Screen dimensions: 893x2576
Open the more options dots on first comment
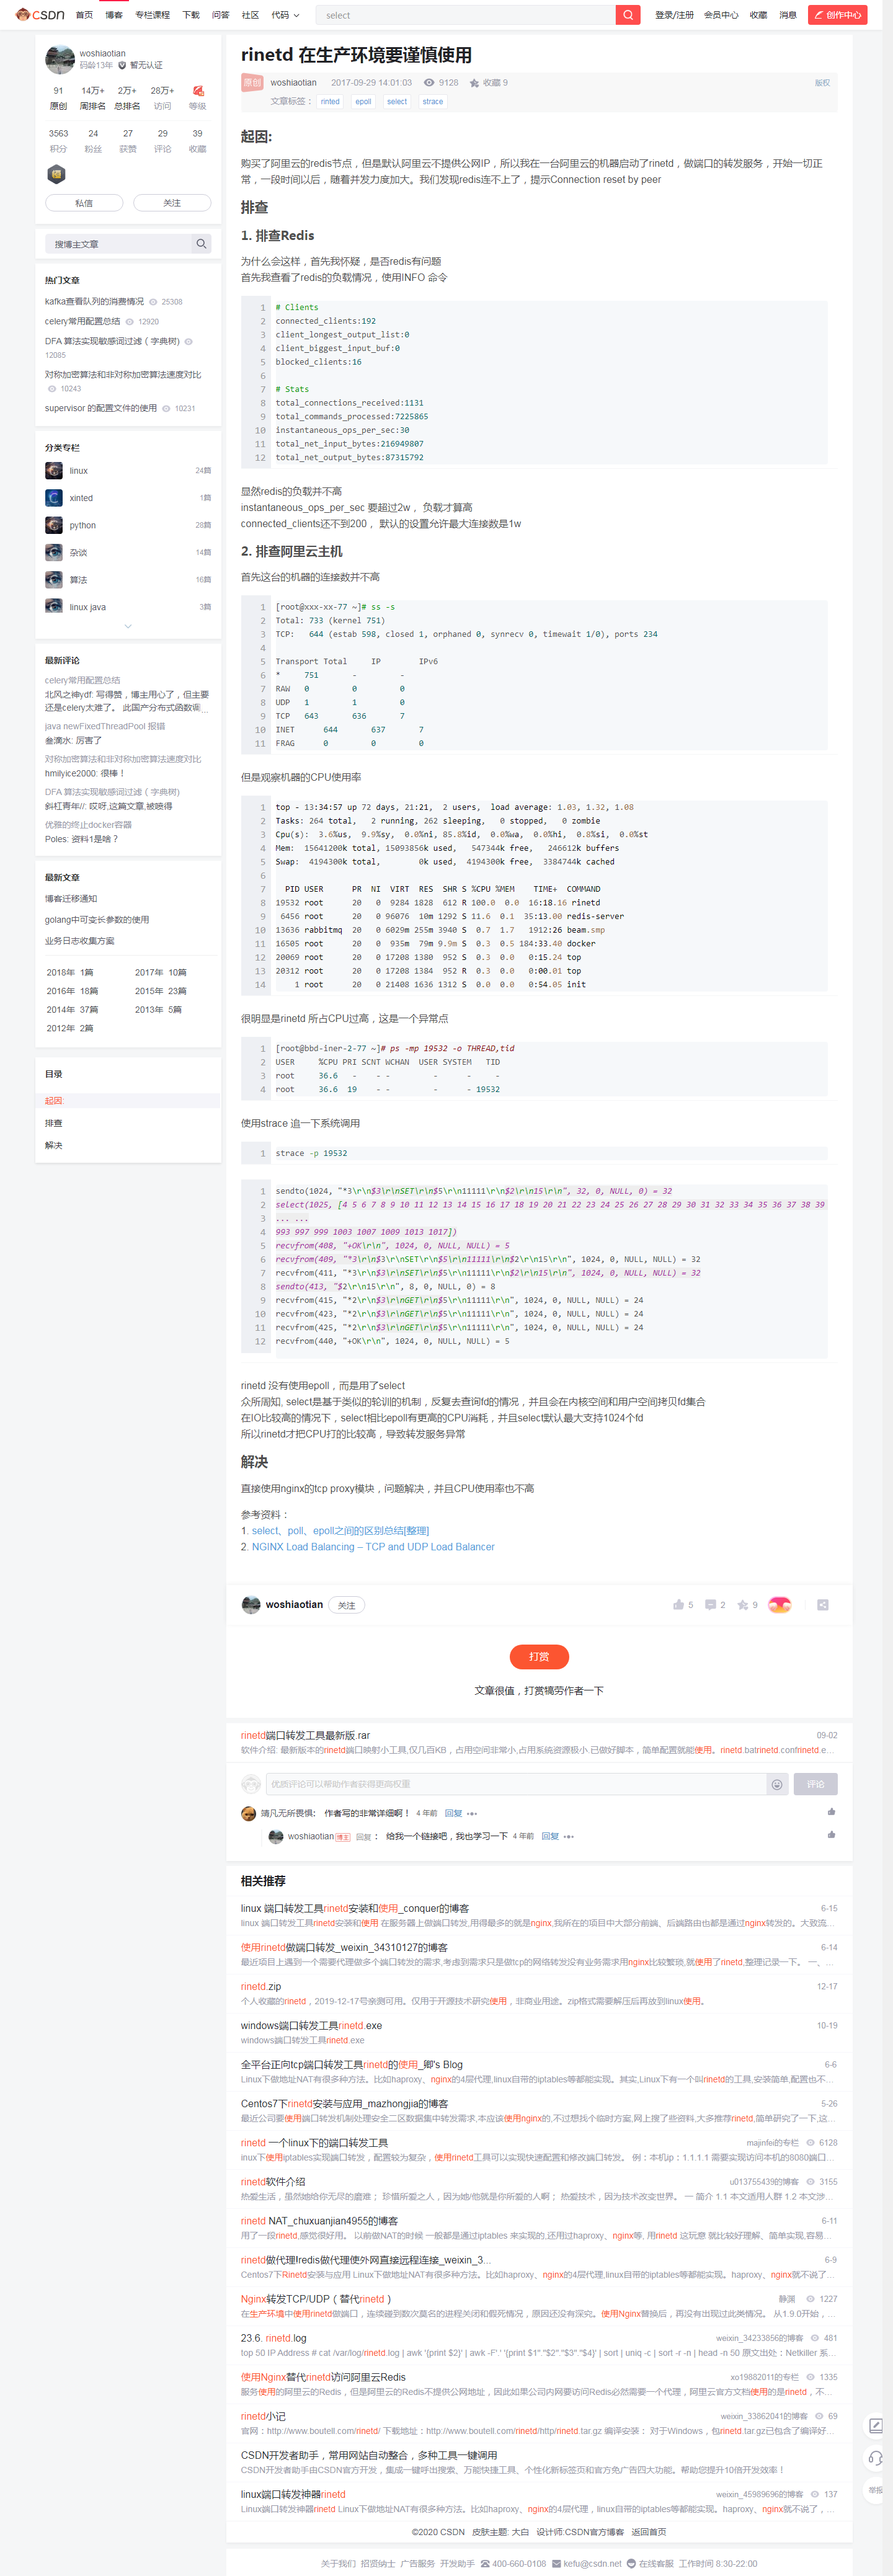(472, 1814)
